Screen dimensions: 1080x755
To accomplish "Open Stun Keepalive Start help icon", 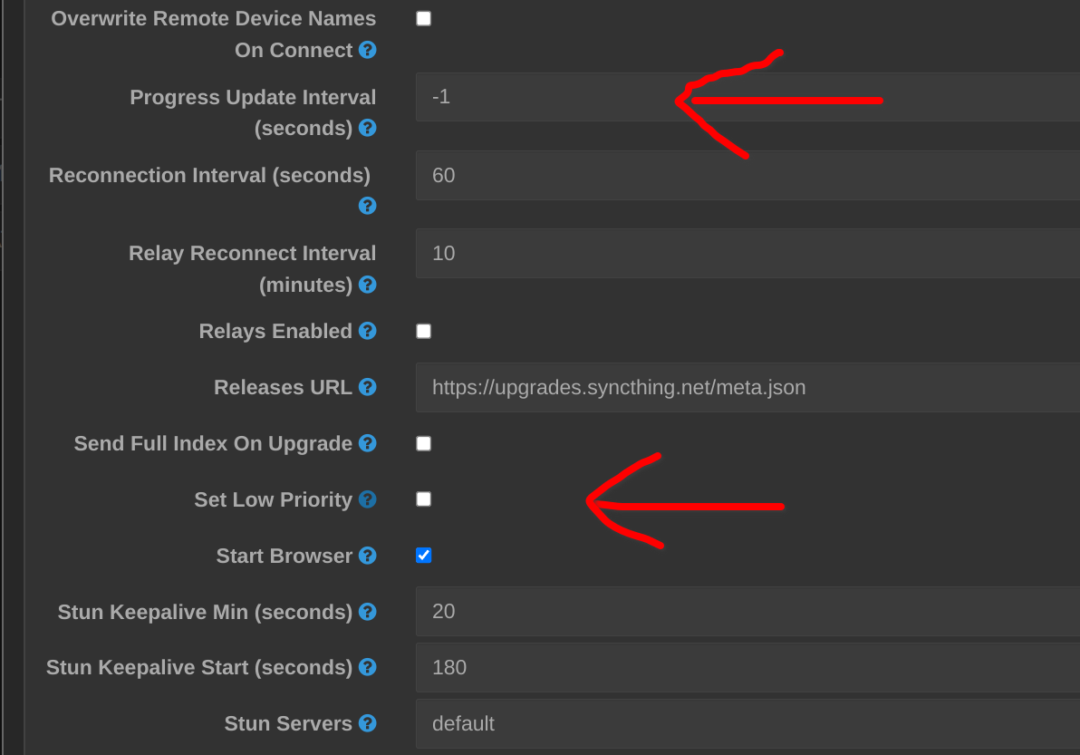I will pos(367,667).
